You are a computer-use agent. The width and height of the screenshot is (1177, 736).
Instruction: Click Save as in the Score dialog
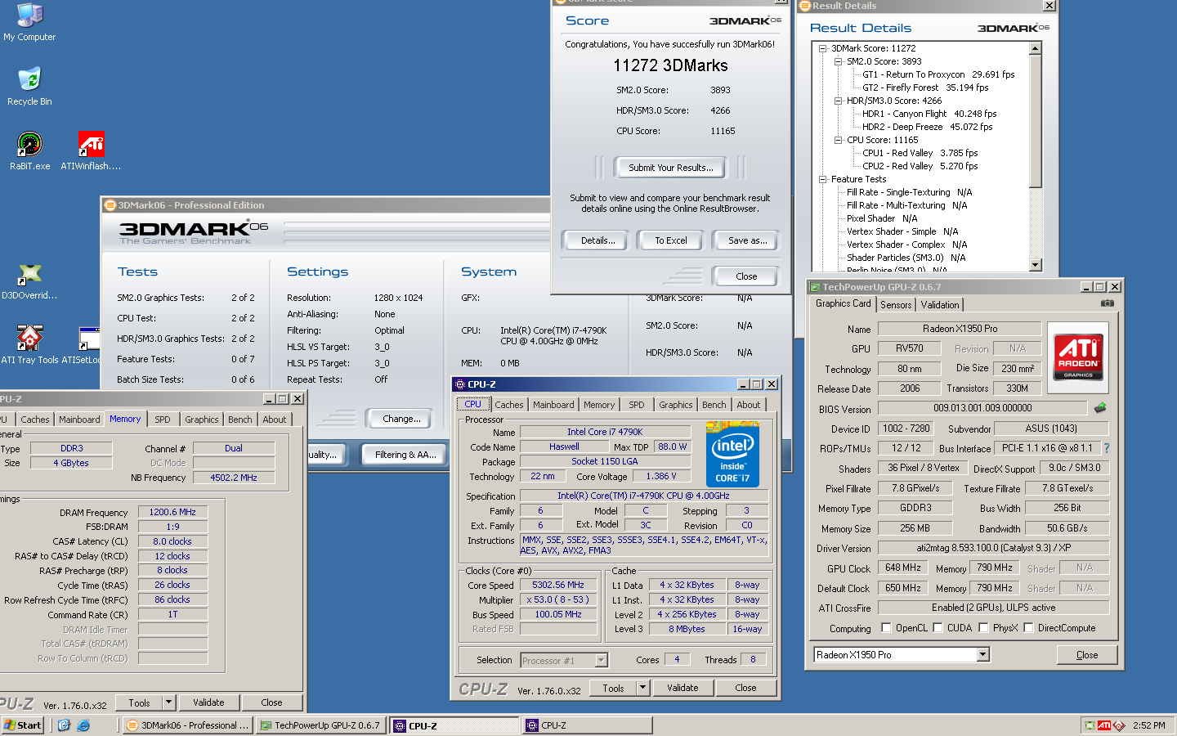coord(747,240)
